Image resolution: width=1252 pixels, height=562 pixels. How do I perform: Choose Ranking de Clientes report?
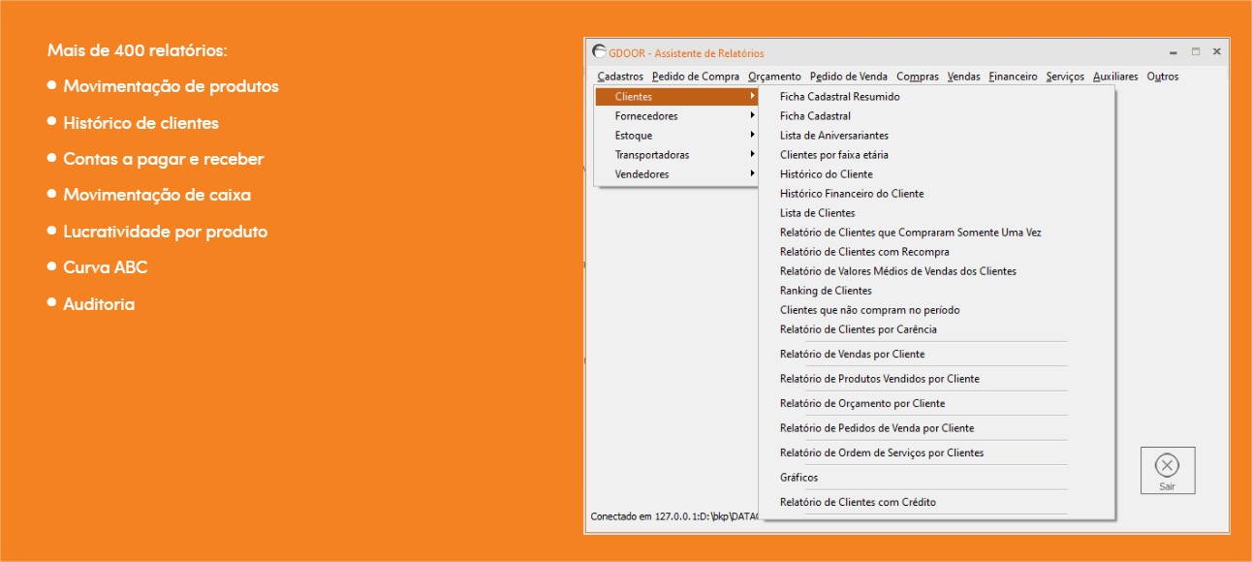pyautogui.click(x=826, y=291)
